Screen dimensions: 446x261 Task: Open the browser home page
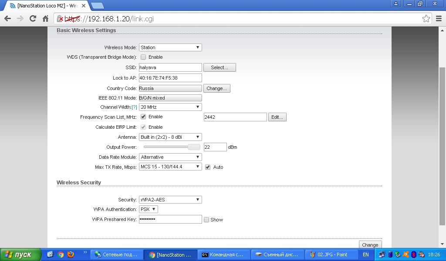(x=45, y=19)
